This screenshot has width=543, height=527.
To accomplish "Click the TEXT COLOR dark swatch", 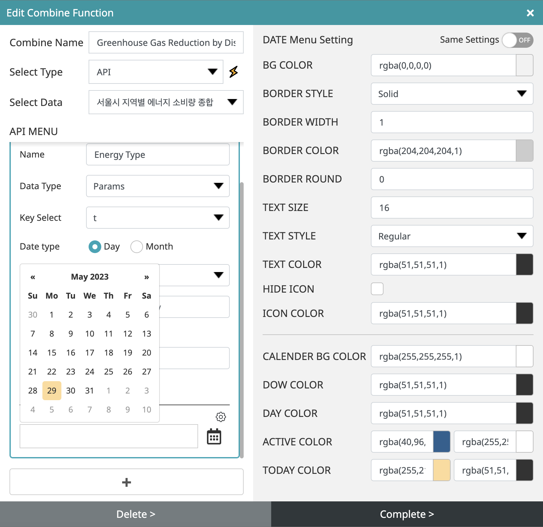I will pos(524,264).
